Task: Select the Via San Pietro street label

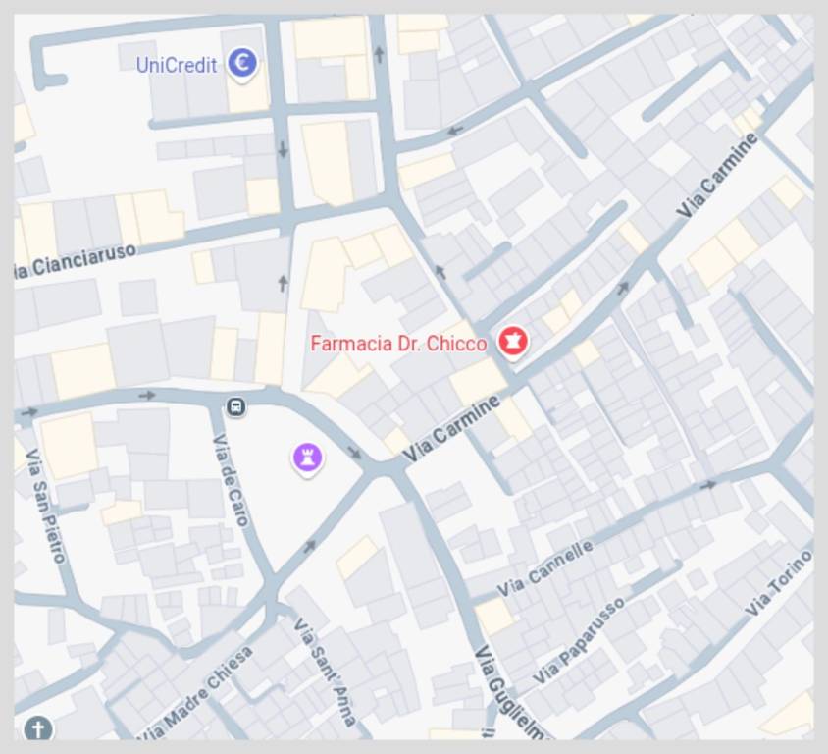Action: click(x=45, y=506)
